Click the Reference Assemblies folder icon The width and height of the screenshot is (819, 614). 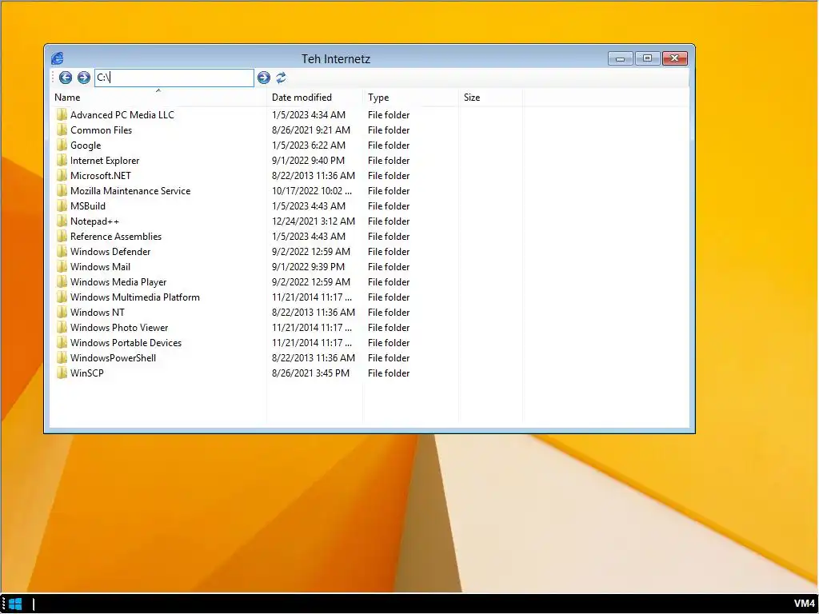coord(62,236)
